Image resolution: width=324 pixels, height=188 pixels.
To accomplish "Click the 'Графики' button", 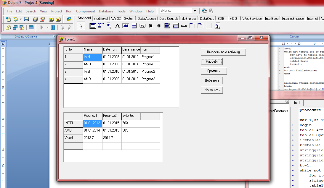I will pyautogui.click(x=214, y=71).
